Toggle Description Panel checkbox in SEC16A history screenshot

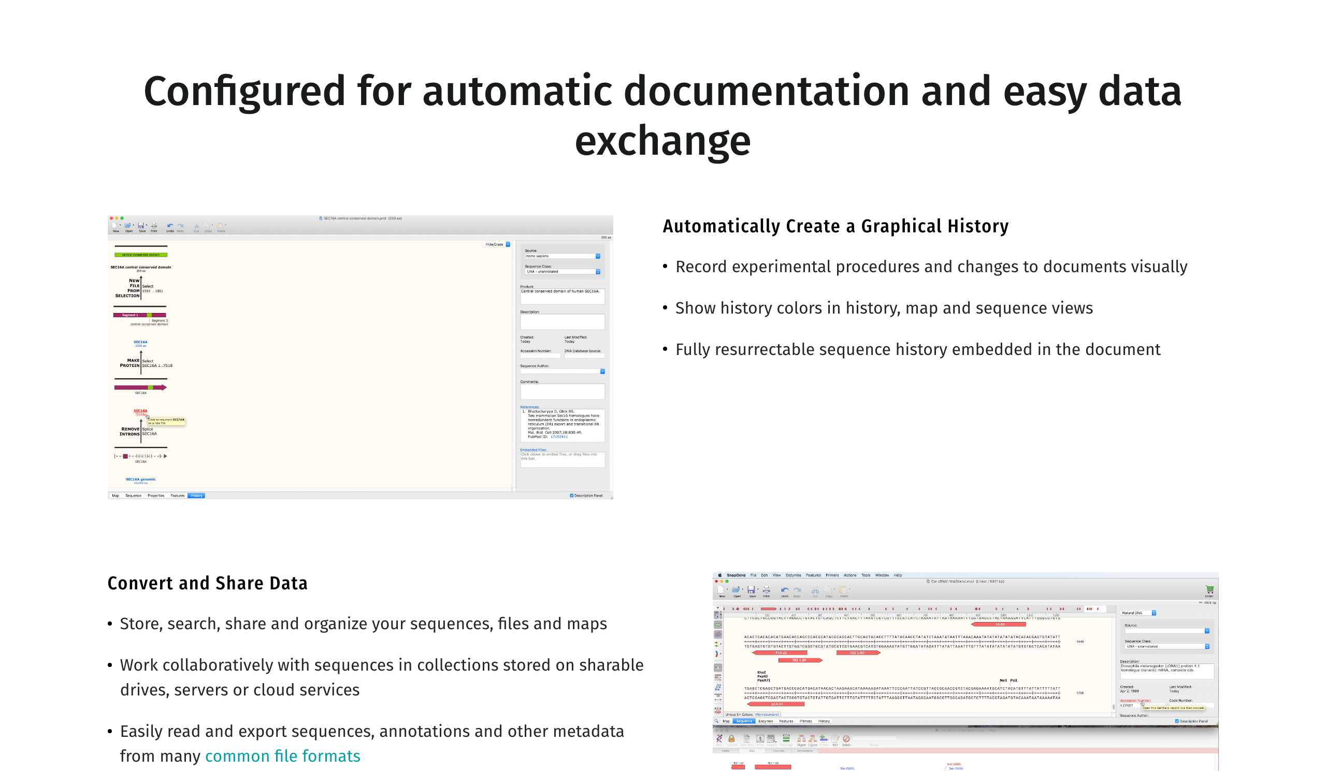pyautogui.click(x=571, y=496)
